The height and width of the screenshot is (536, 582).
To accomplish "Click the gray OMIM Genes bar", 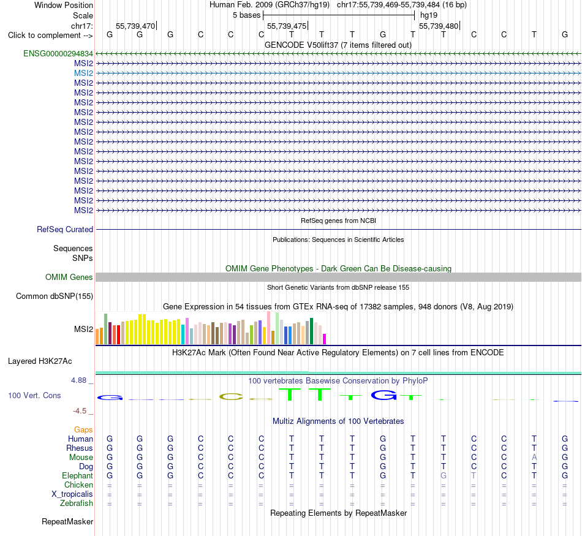I will tap(338, 277).
